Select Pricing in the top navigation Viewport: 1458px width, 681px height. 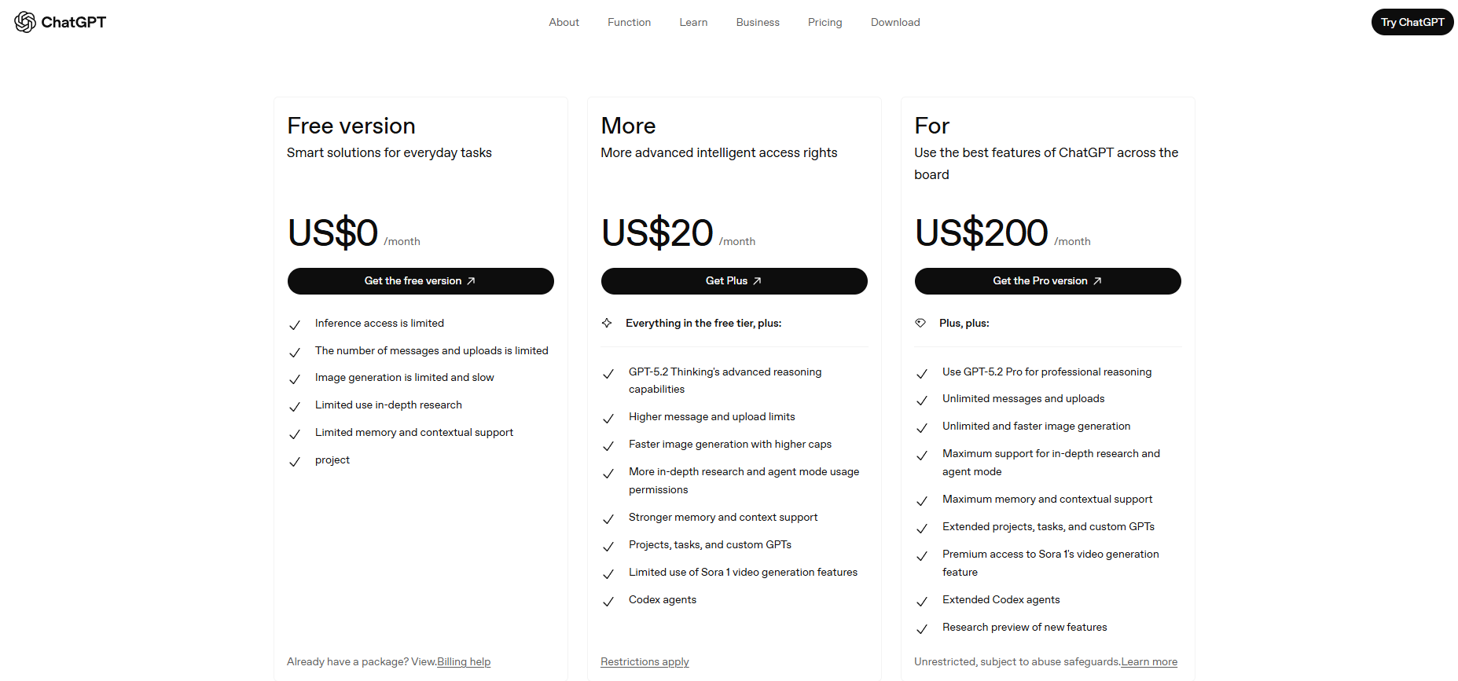coord(824,22)
